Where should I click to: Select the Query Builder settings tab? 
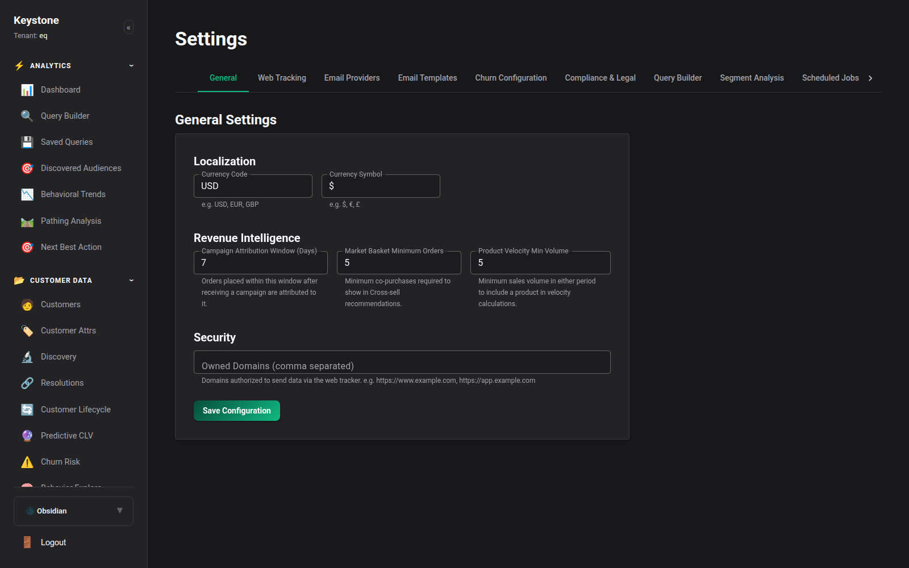tap(678, 78)
